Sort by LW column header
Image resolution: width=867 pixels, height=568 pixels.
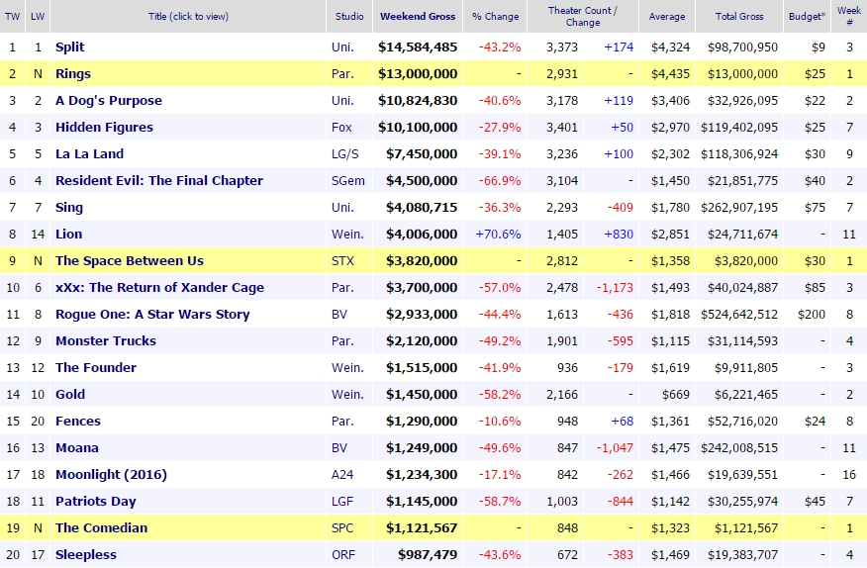click(38, 16)
